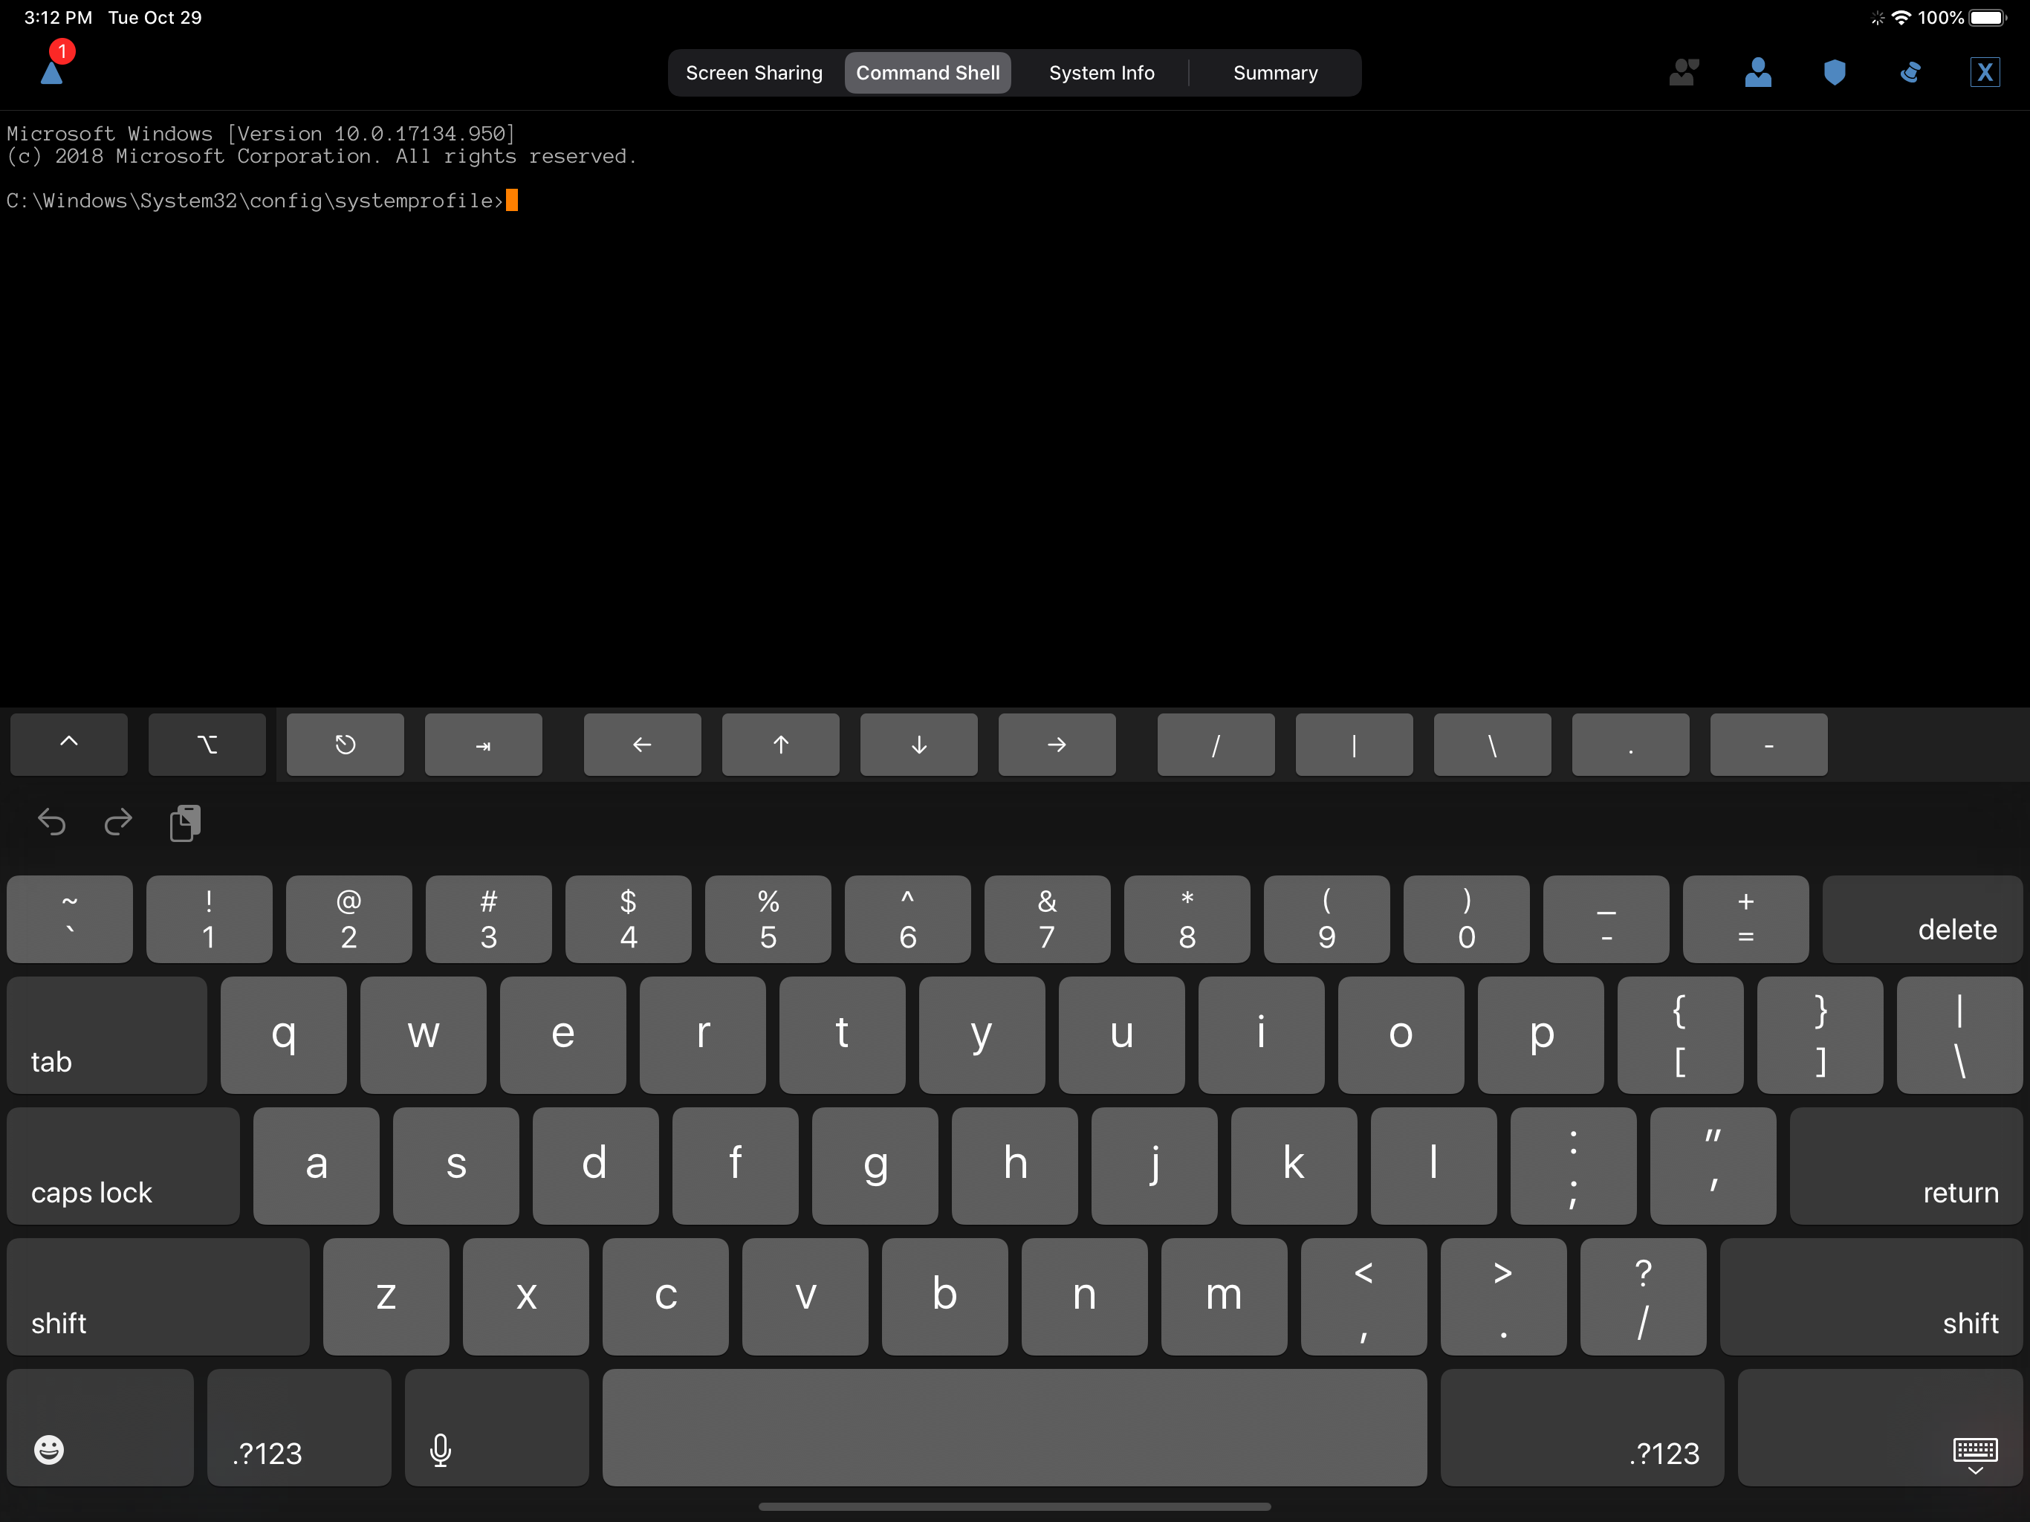Open the System Info tab

click(x=1100, y=73)
